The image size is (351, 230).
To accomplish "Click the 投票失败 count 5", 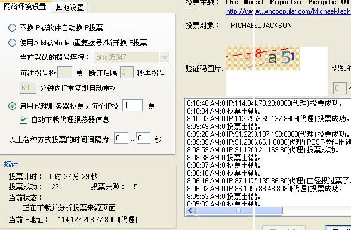I will pos(136,187).
